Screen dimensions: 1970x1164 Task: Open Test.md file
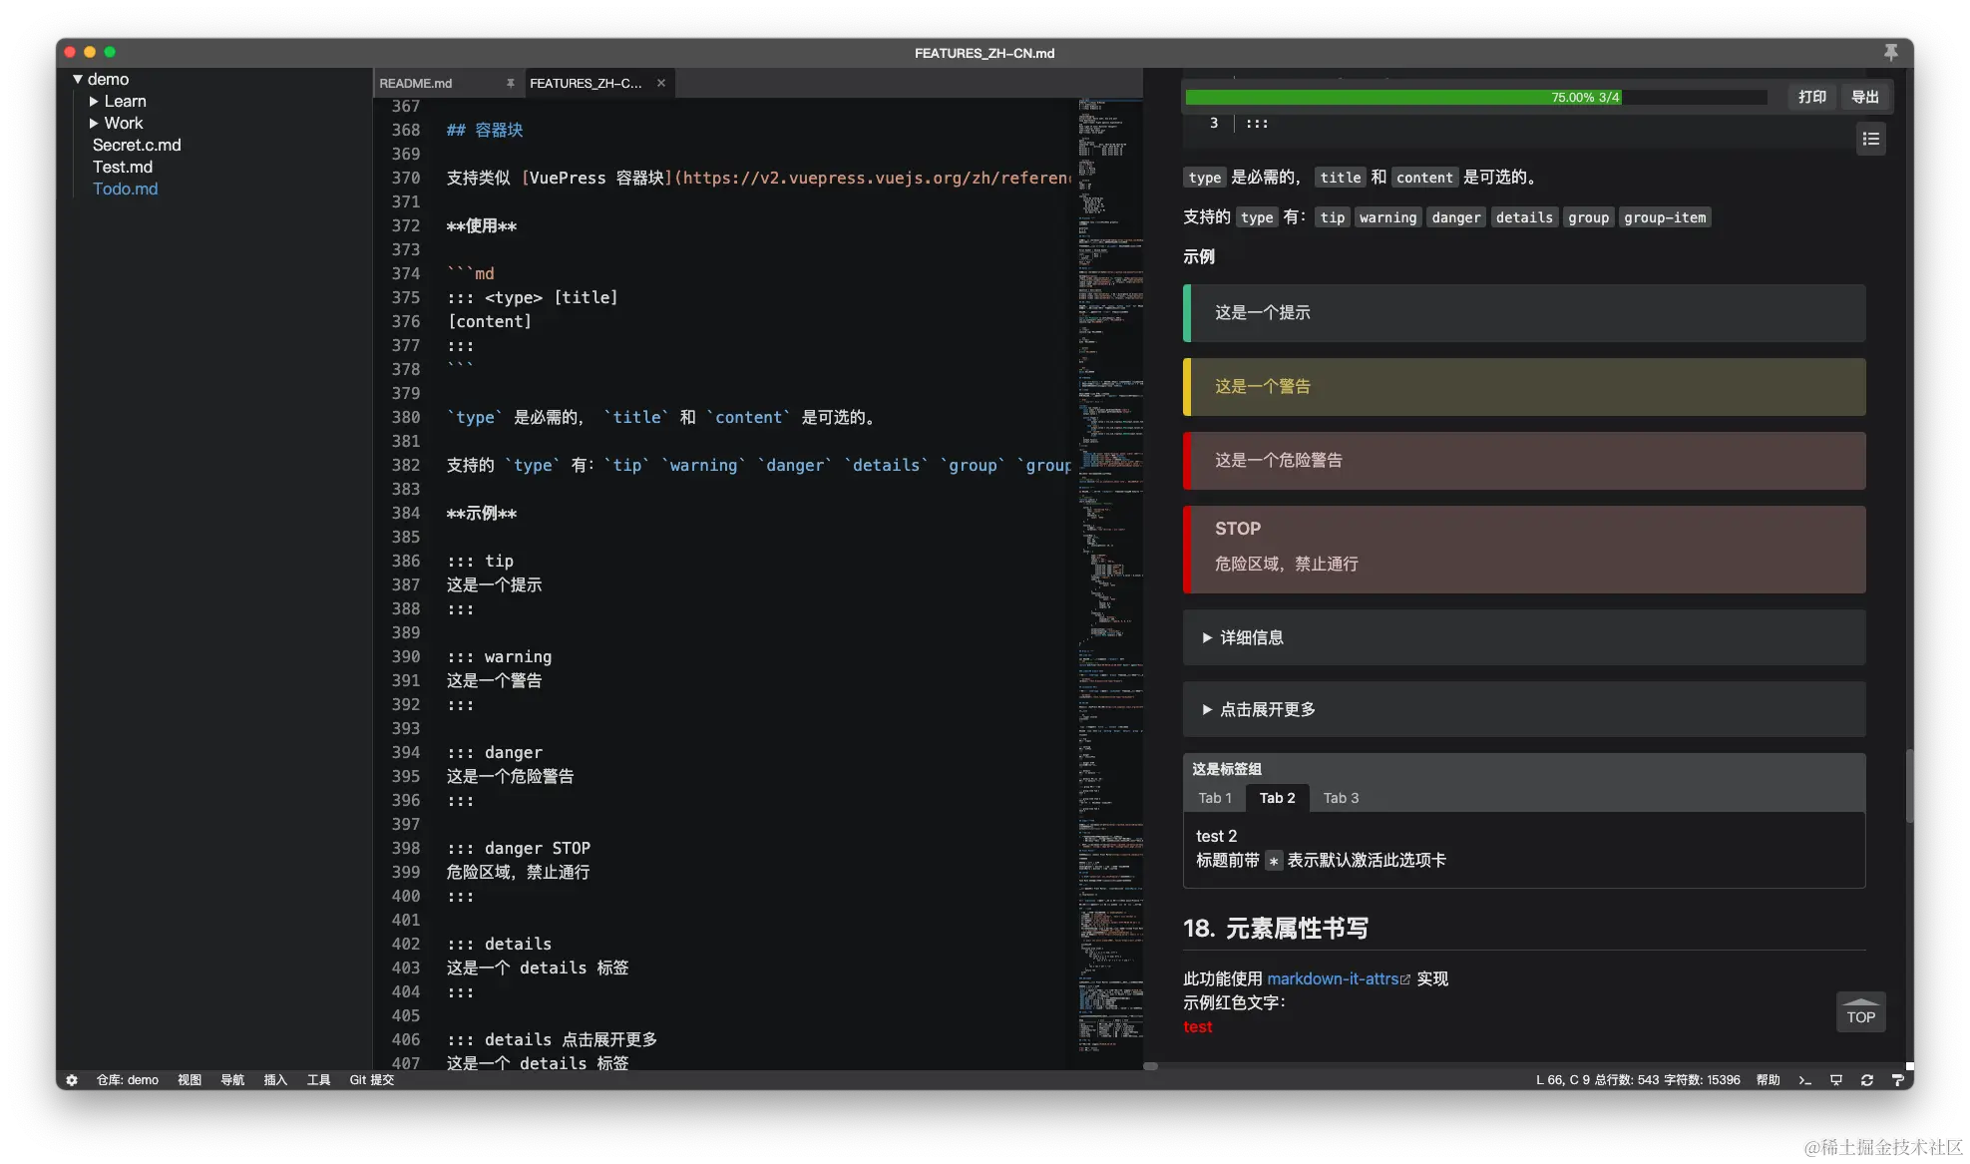123,167
